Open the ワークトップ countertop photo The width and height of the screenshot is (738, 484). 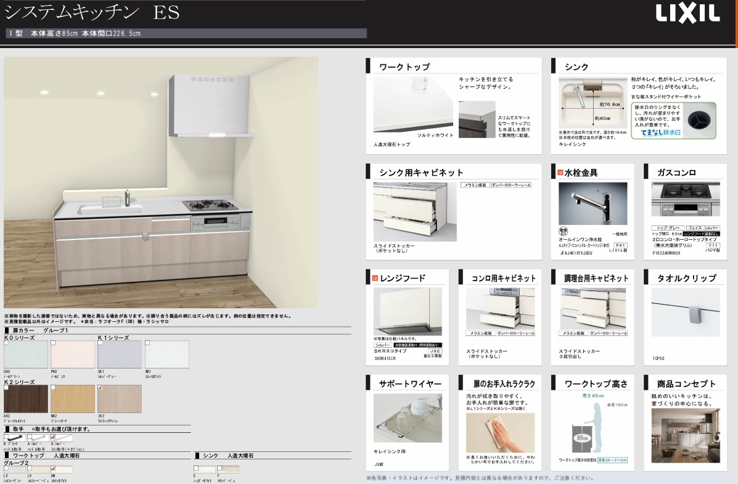pyautogui.click(x=413, y=105)
